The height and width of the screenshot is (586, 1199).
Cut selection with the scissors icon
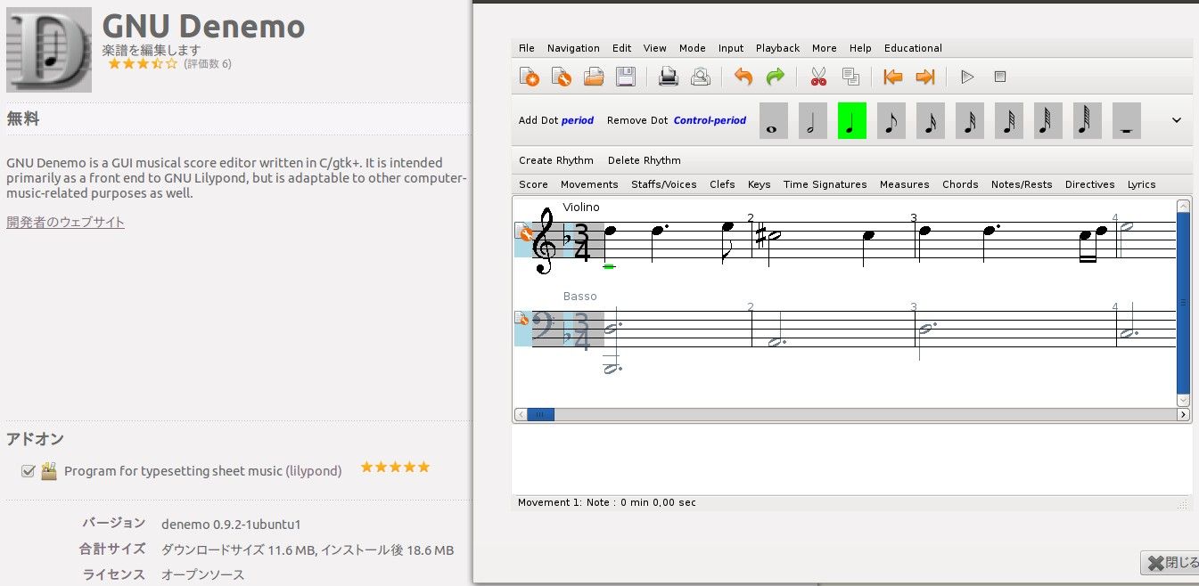point(818,77)
